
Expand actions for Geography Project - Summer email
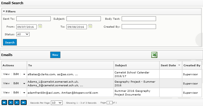pos(24,84)
